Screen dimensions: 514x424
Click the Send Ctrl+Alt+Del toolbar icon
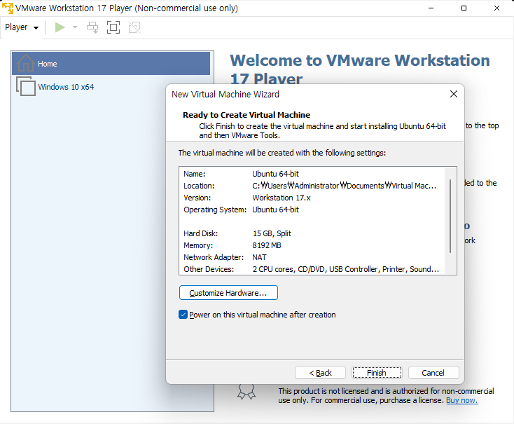click(92, 27)
